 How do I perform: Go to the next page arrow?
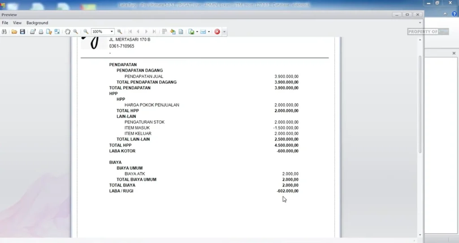pyautogui.click(x=146, y=32)
